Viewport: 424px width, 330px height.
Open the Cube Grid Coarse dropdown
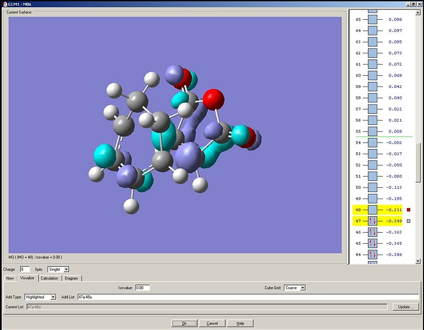coord(303,288)
